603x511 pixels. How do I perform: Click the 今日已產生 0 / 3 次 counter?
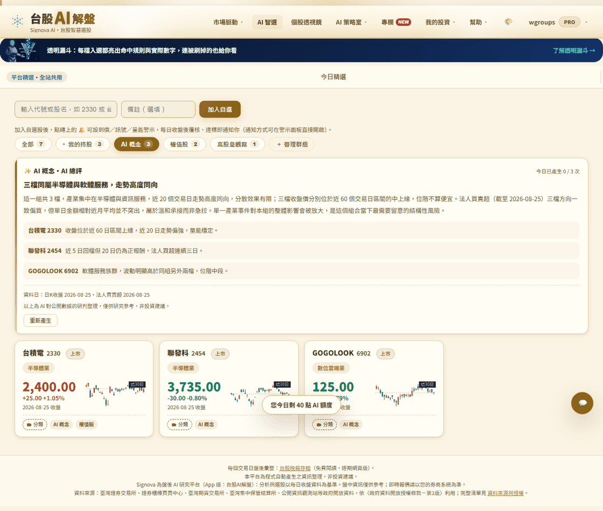(558, 171)
